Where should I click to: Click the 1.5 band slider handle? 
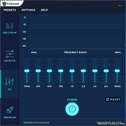pyautogui.click(x=72, y=71)
